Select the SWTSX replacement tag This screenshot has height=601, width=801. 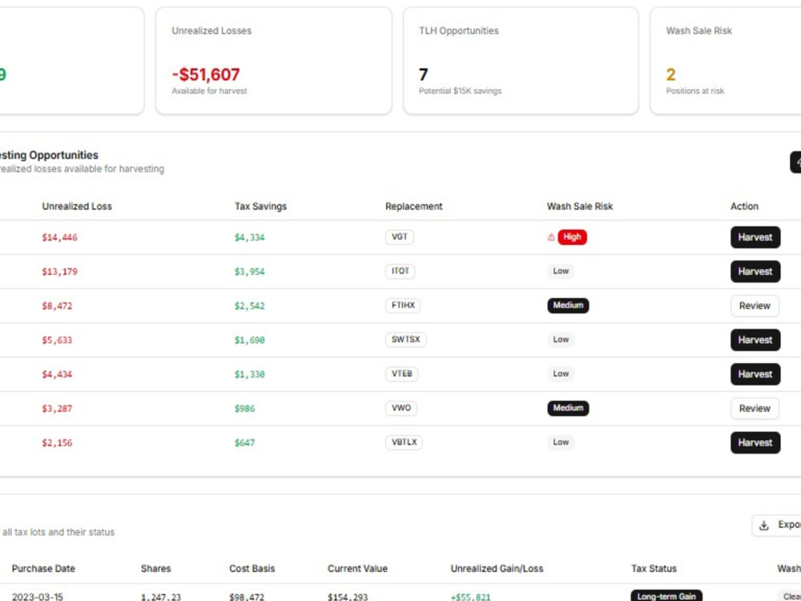tap(405, 340)
